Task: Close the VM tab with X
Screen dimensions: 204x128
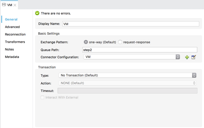Action: (x=15, y=5)
